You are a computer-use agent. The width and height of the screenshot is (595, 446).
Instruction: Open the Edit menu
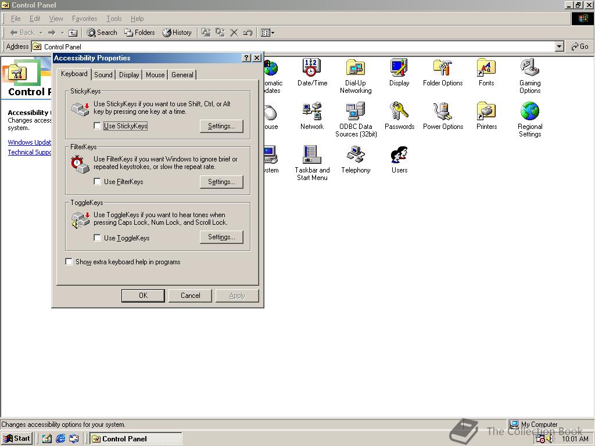[34, 19]
